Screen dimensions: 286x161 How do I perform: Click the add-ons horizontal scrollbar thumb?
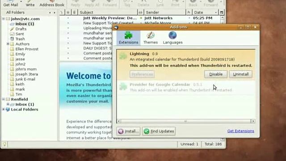coord(186,121)
